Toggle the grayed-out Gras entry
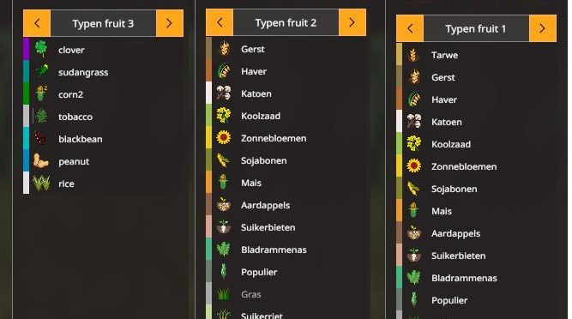 pyautogui.click(x=286, y=294)
